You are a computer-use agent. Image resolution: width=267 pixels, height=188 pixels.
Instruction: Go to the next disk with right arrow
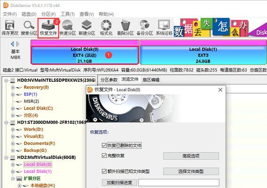click(x=18, y=44)
